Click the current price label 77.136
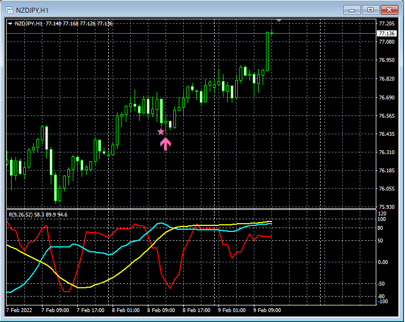 click(x=387, y=33)
